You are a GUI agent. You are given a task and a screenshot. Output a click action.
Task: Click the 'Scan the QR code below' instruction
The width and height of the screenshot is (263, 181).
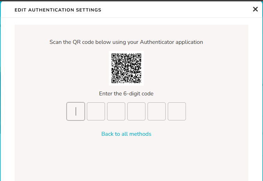point(126,42)
